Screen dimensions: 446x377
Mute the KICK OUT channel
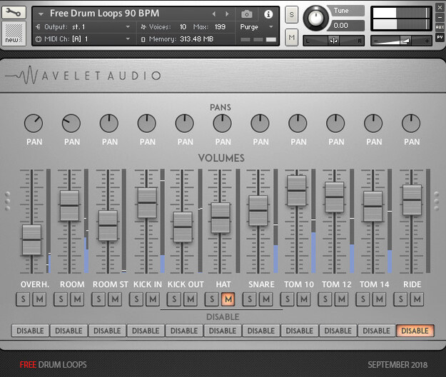pos(191,299)
